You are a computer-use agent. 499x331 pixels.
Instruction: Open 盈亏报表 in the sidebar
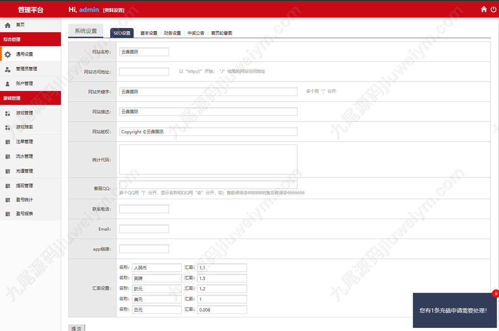(25, 213)
